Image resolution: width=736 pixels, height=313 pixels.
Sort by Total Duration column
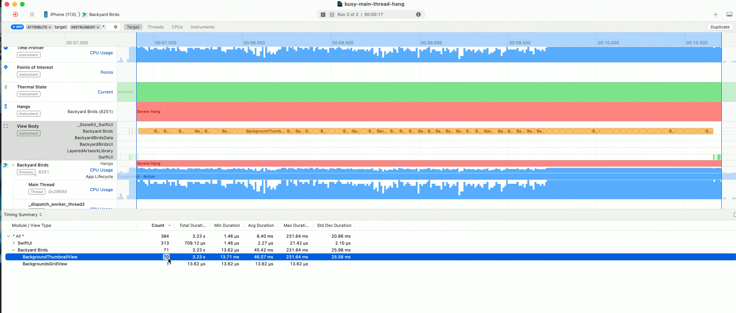[192, 226]
